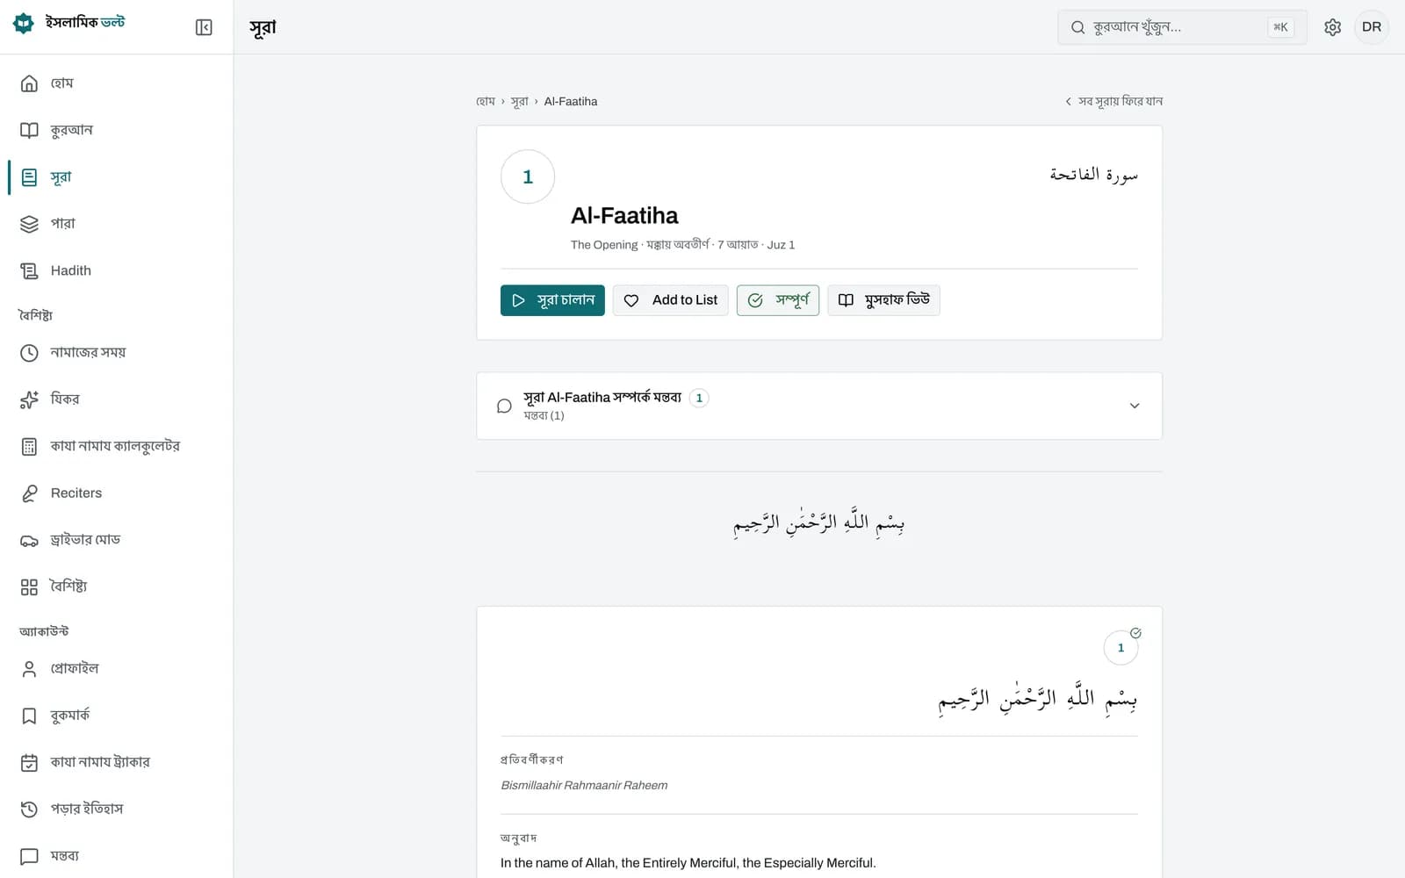This screenshot has height=878, width=1405.
Task: Click the comment count badge 1
Action: (x=699, y=398)
